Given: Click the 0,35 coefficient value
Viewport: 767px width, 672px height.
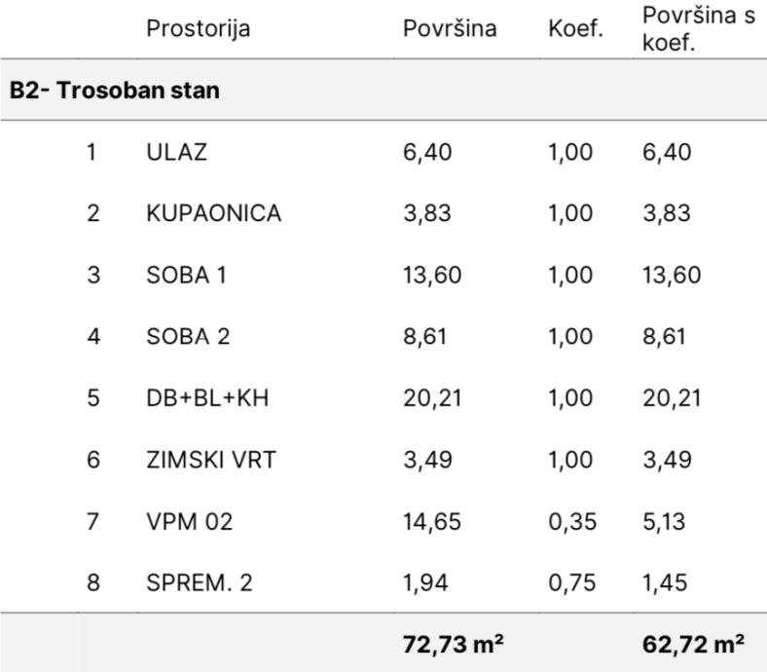Looking at the screenshot, I should (x=570, y=521).
